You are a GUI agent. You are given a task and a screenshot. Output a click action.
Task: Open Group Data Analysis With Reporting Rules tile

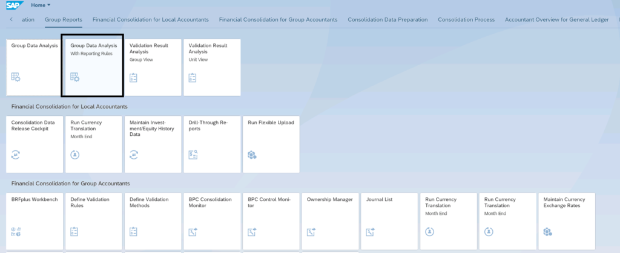(94, 67)
